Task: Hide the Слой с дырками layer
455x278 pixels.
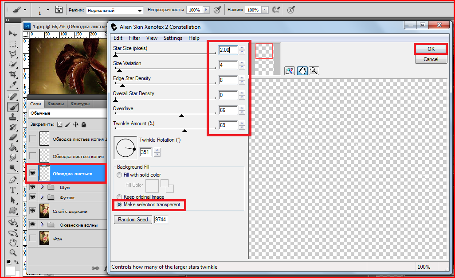Action: click(x=32, y=211)
